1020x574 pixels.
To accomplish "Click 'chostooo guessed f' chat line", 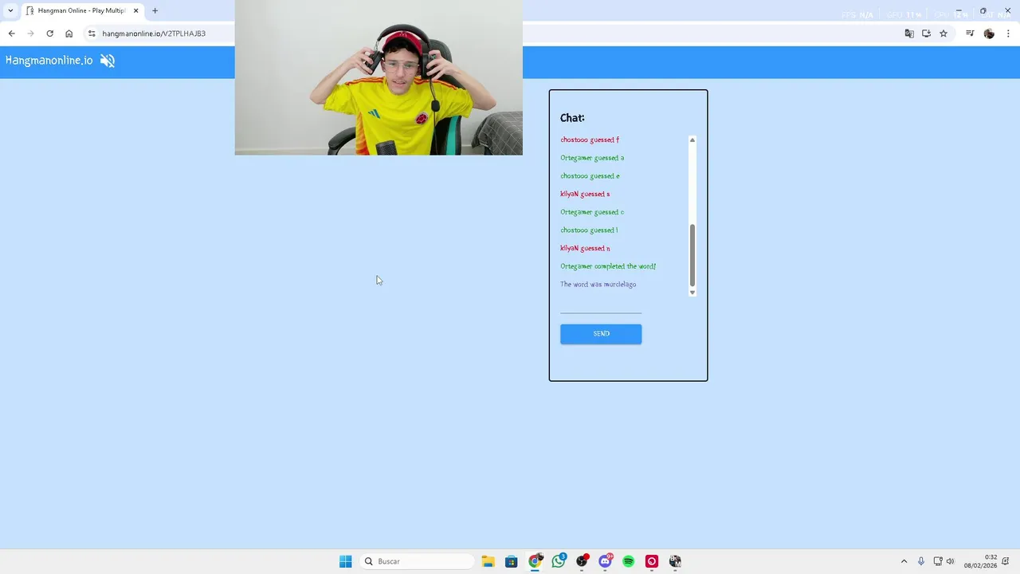I will click(590, 140).
